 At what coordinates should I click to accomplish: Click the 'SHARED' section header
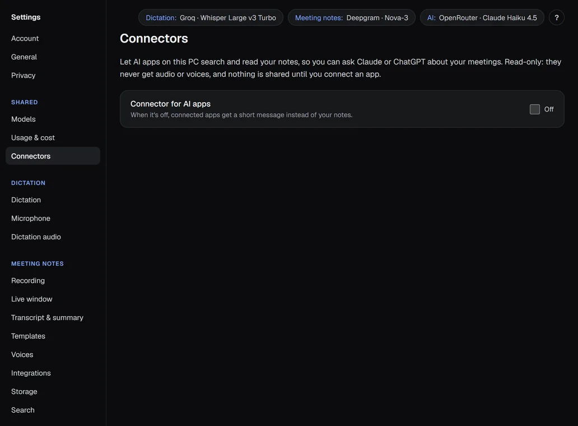point(24,102)
